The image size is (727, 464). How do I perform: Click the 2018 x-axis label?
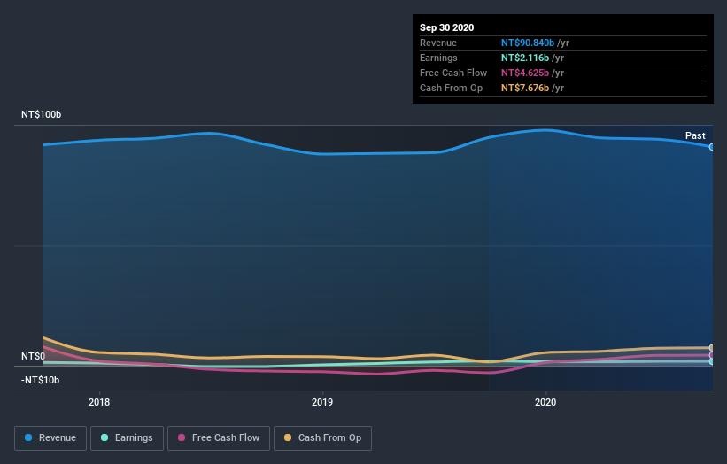coord(99,402)
